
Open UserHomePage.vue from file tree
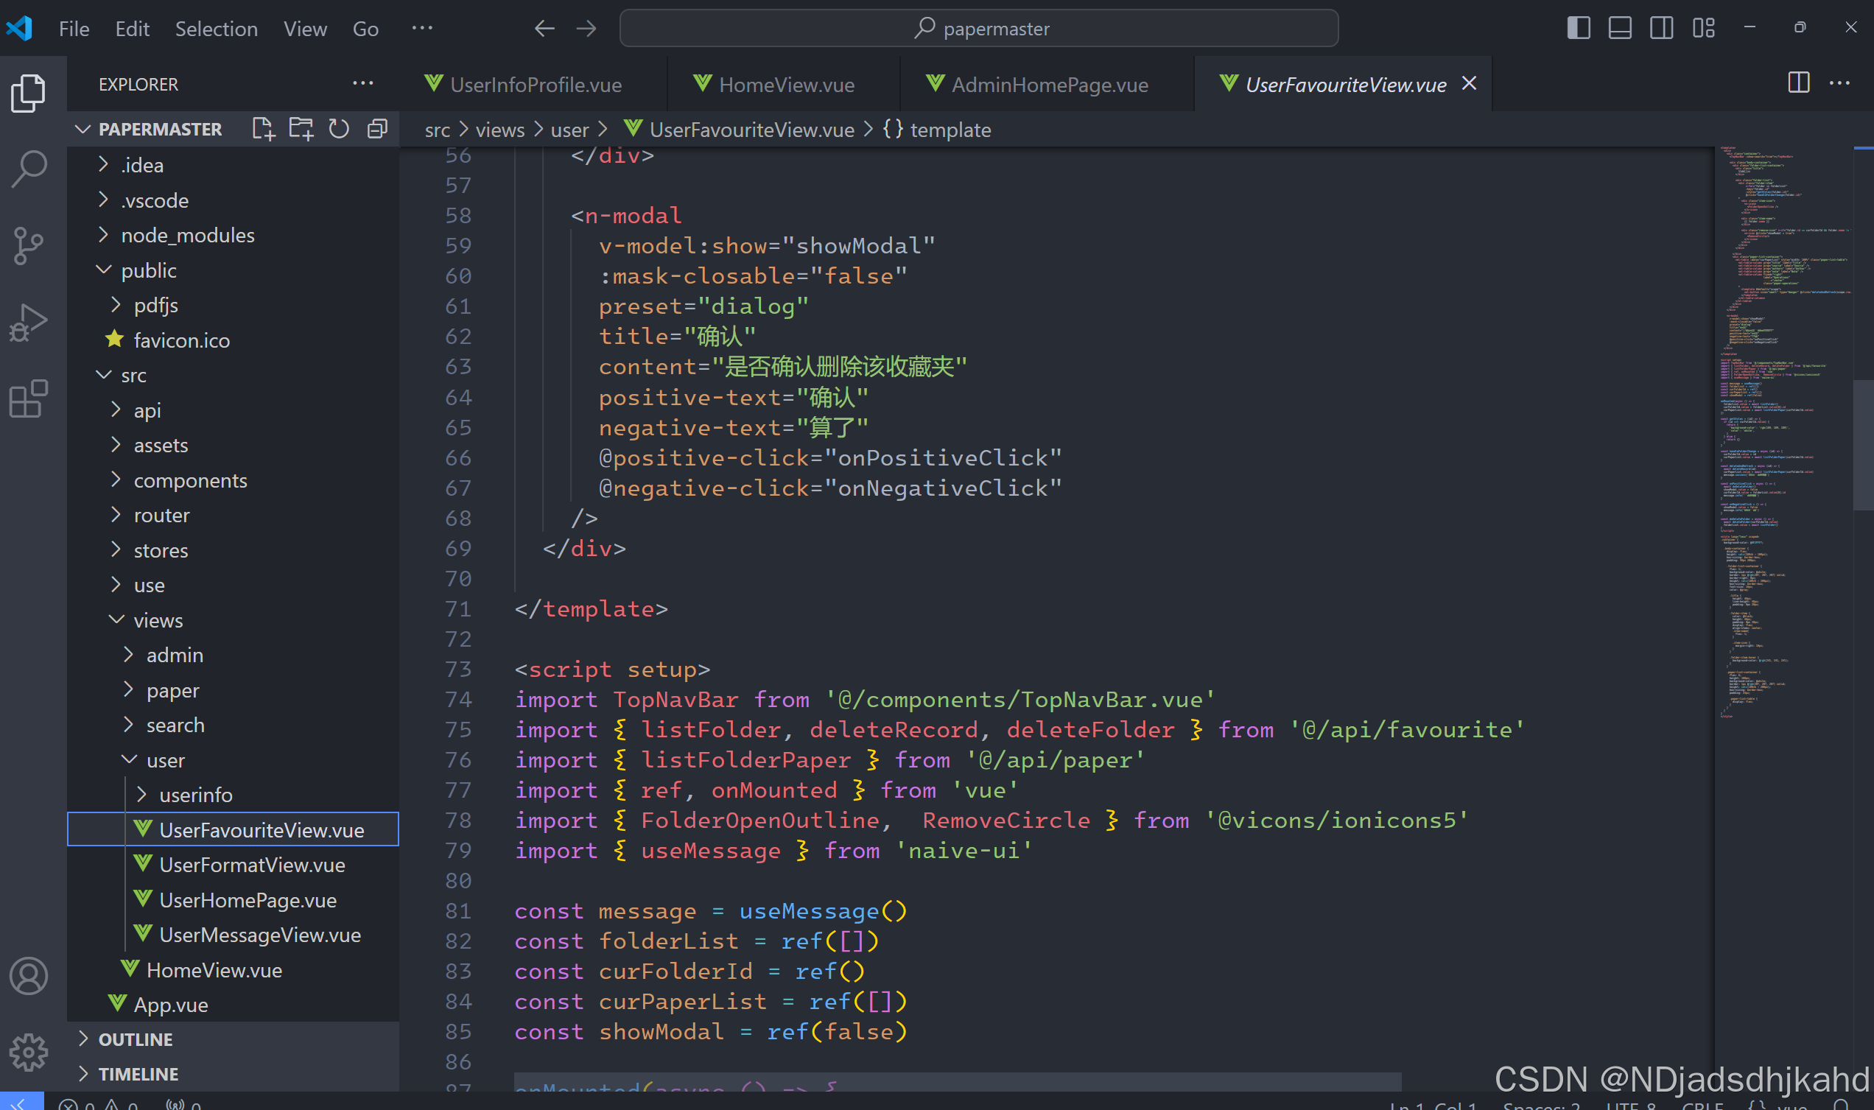pos(248,900)
